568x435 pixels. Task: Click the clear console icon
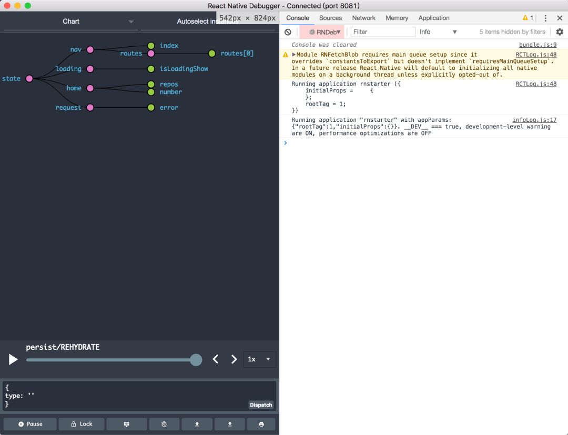point(288,32)
